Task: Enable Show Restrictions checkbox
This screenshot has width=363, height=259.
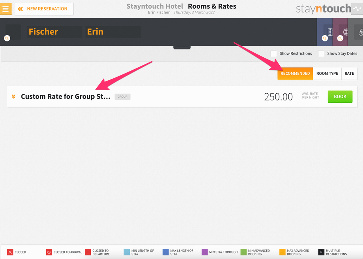Action: tap(274, 54)
